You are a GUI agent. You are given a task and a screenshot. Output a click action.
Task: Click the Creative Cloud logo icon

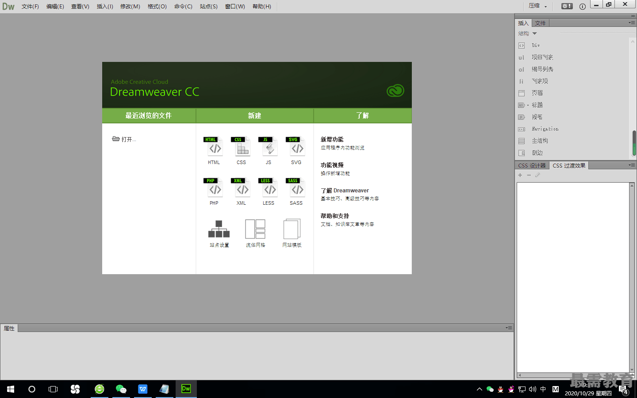[x=395, y=91]
